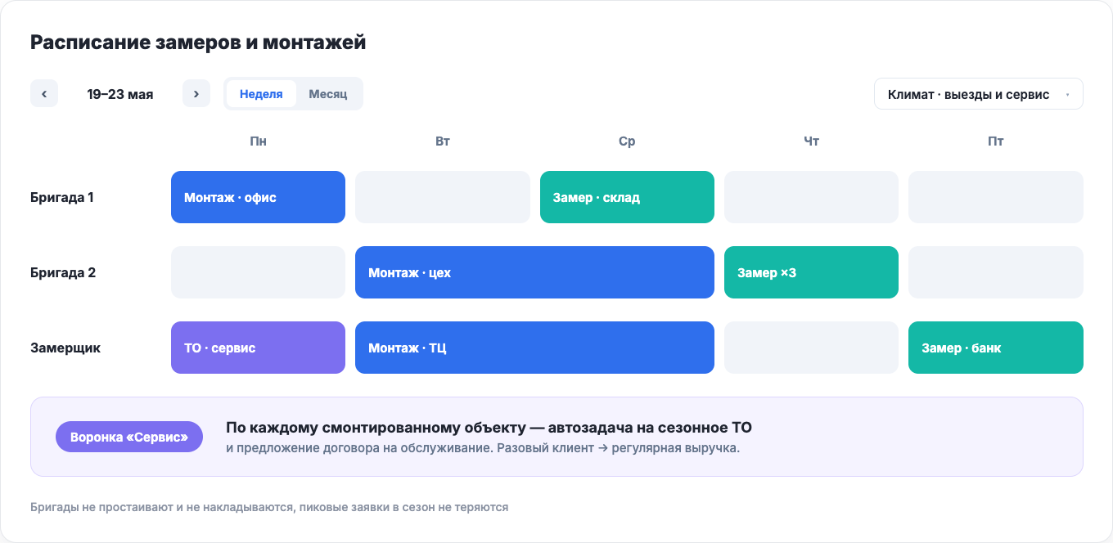Open the Климат · выезды и сервис dropdown
1113x543 pixels.
coord(979,93)
